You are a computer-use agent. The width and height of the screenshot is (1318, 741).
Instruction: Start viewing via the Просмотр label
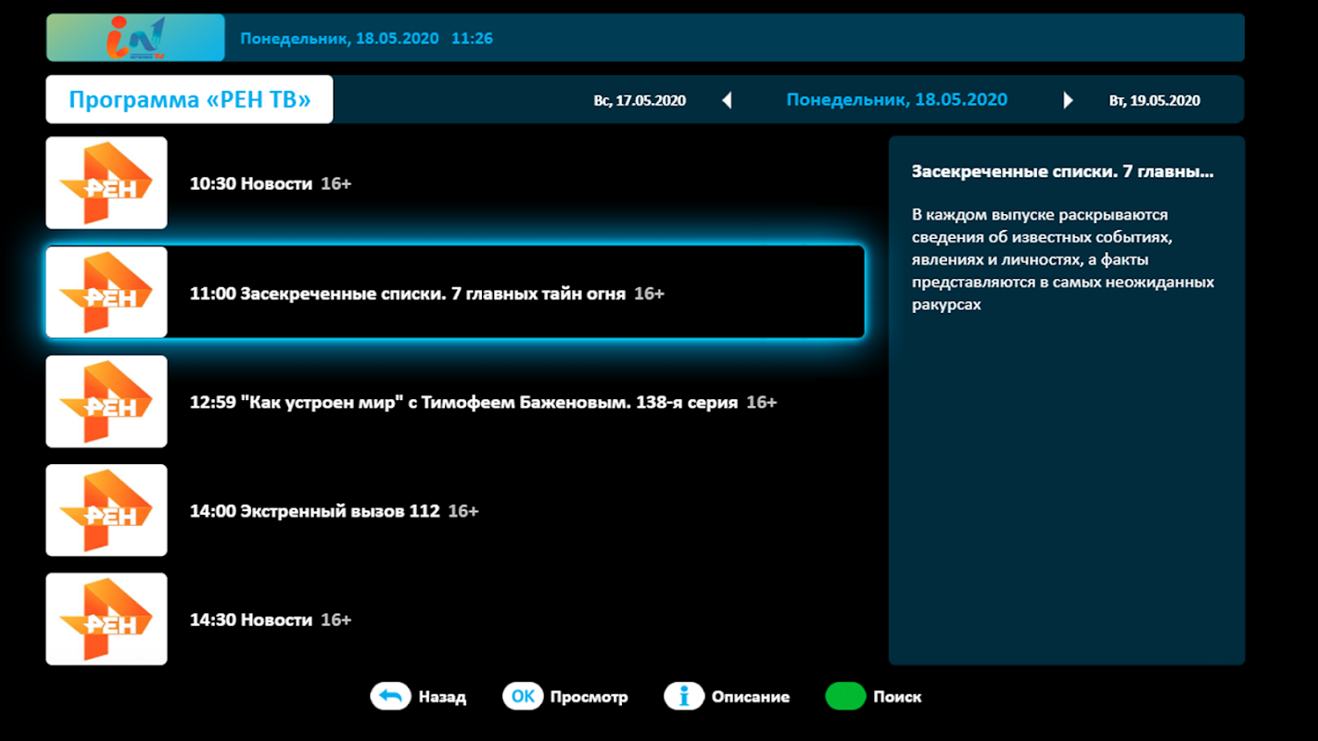pos(589,697)
